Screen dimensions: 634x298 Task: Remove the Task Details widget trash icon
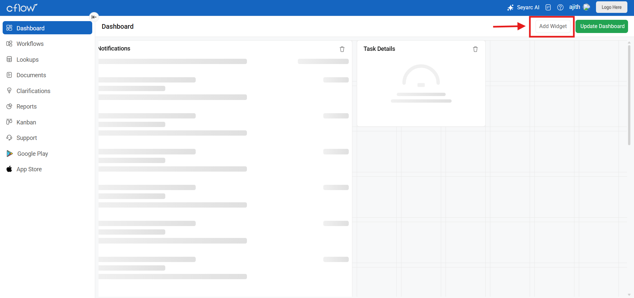(x=475, y=49)
